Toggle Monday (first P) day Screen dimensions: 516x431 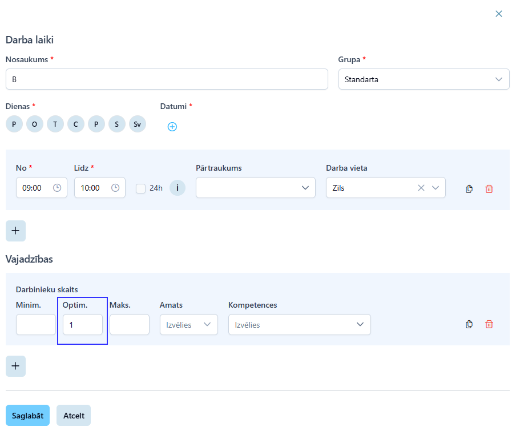point(14,124)
